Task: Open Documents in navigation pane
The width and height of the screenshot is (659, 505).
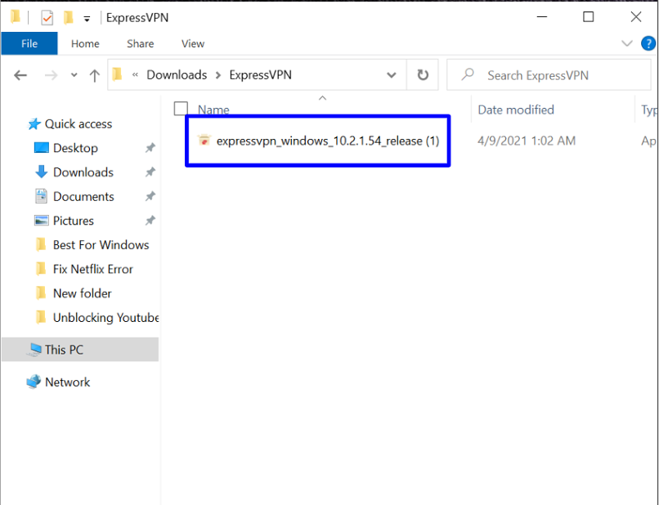Action: tap(83, 197)
